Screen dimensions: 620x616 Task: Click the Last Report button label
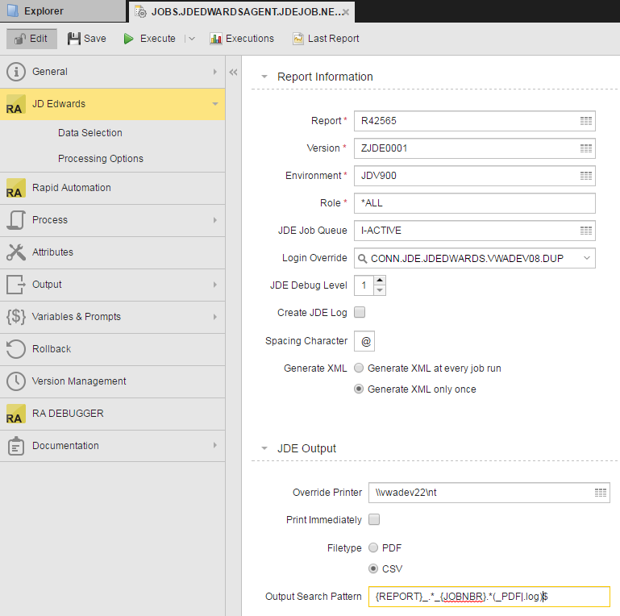click(333, 39)
